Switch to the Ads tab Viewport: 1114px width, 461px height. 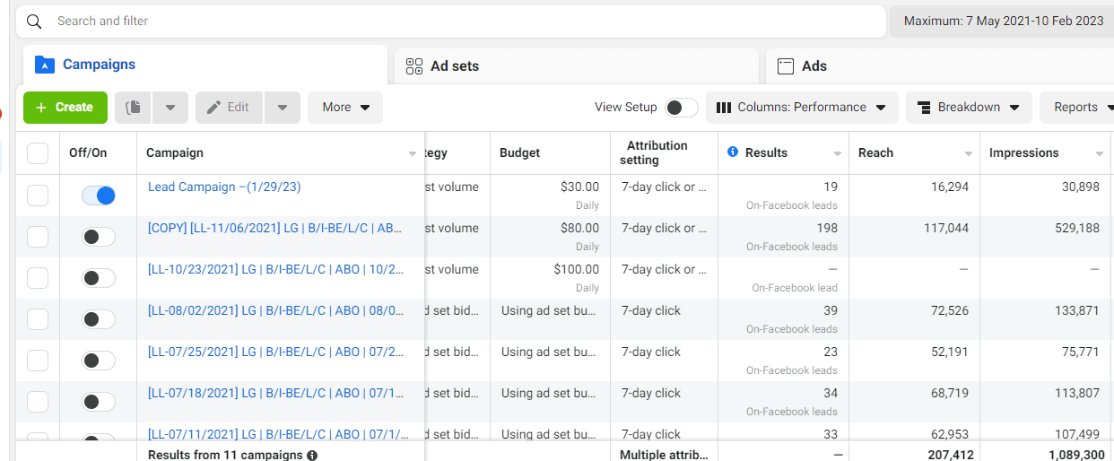pos(814,66)
